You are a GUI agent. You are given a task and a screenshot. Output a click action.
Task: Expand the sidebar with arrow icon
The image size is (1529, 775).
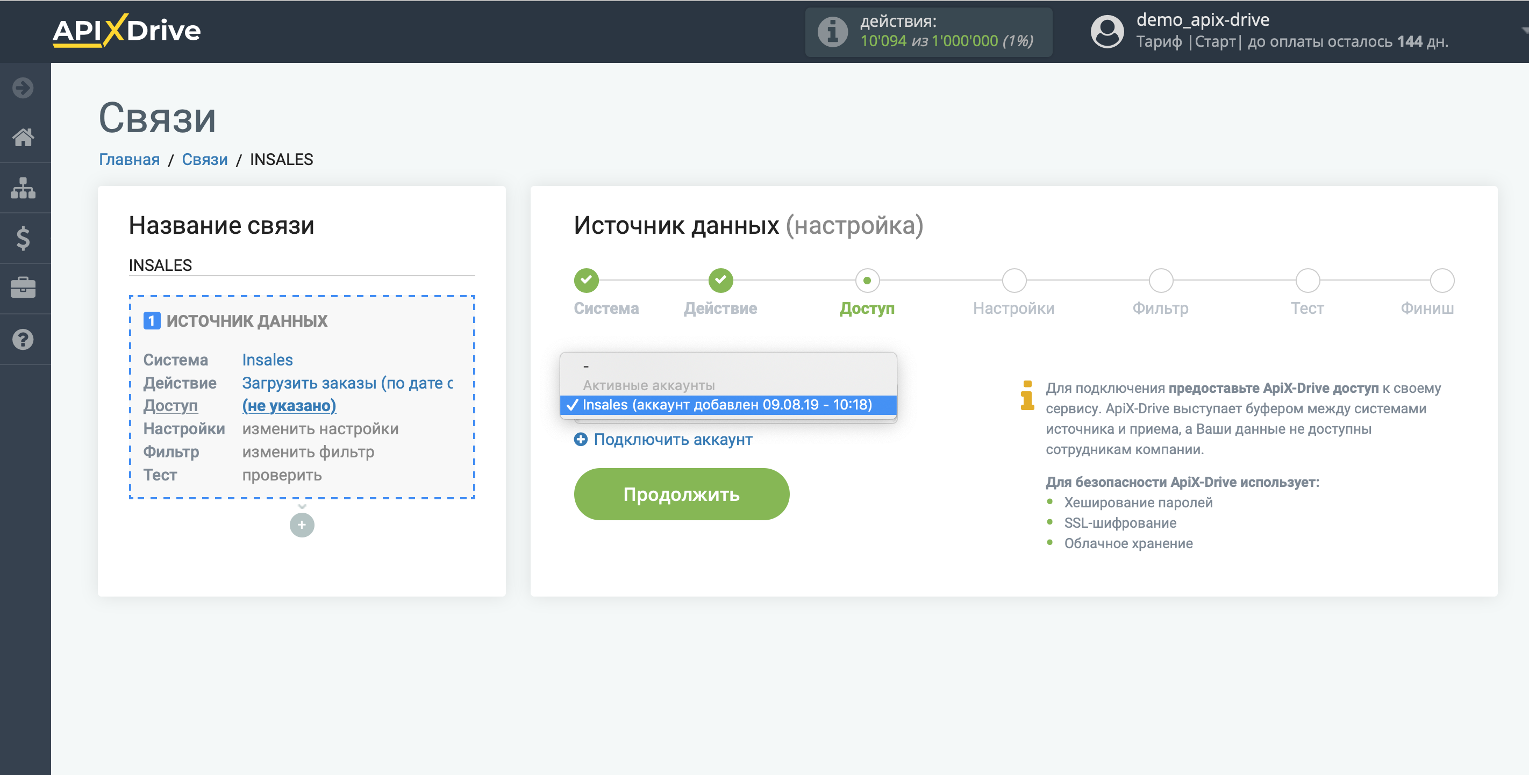[23, 88]
